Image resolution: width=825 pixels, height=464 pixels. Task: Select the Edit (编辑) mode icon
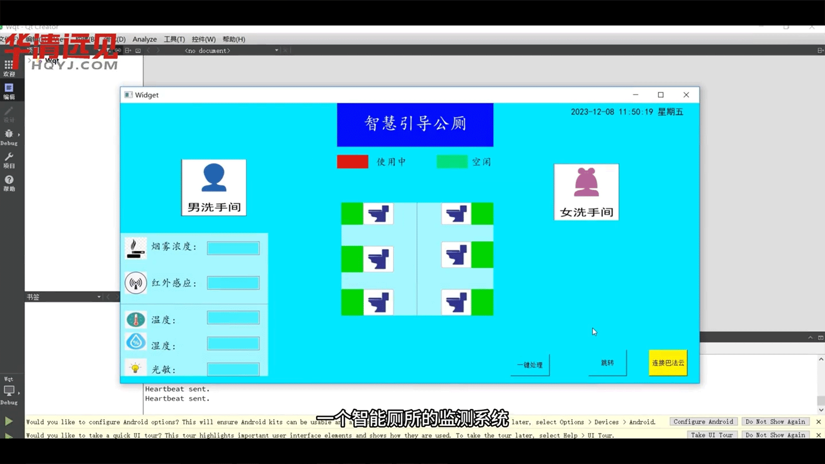[x=9, y=91]
